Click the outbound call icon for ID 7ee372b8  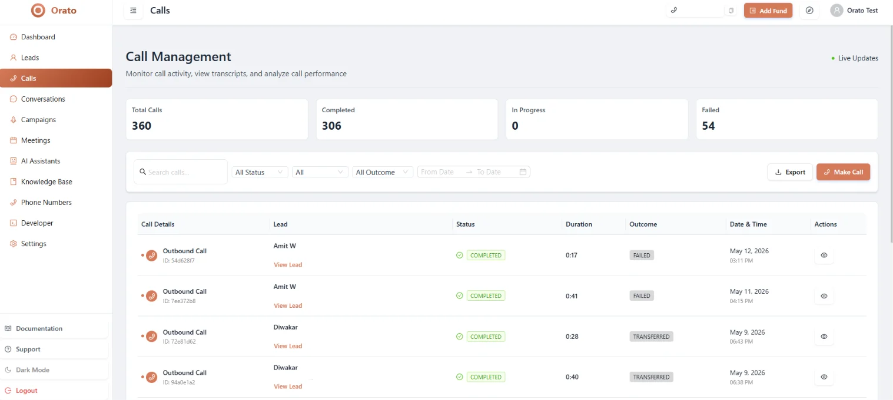(x=151, y=296)
